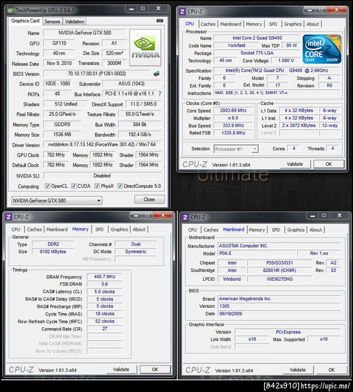The width and height of the screenshot is (353, 392).
Task: Click the BIOS save chip icon in GPU-Z
Action: tap(156, 74)
